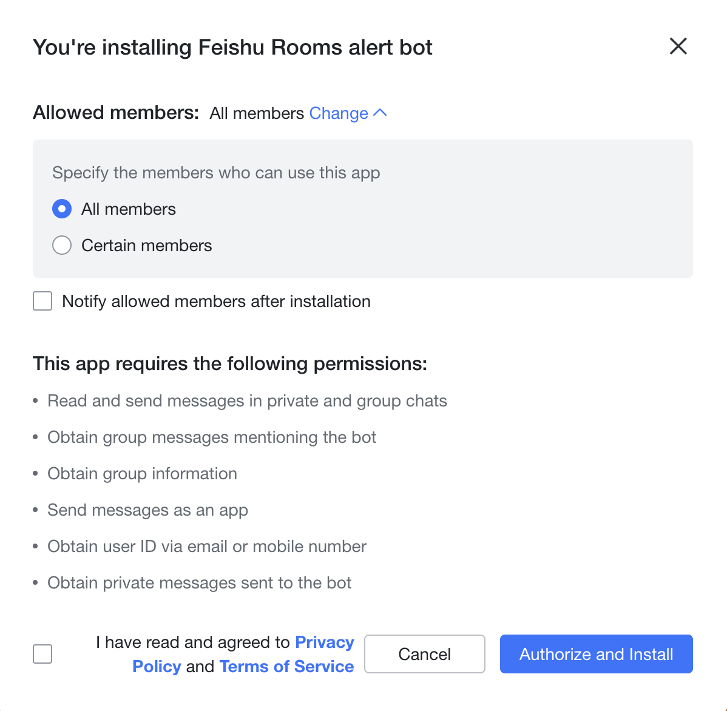This screenshot has width=727, height=711.
Task: Select the Certain members radio button
Action: pyautogui.click(x=61, y=245)
